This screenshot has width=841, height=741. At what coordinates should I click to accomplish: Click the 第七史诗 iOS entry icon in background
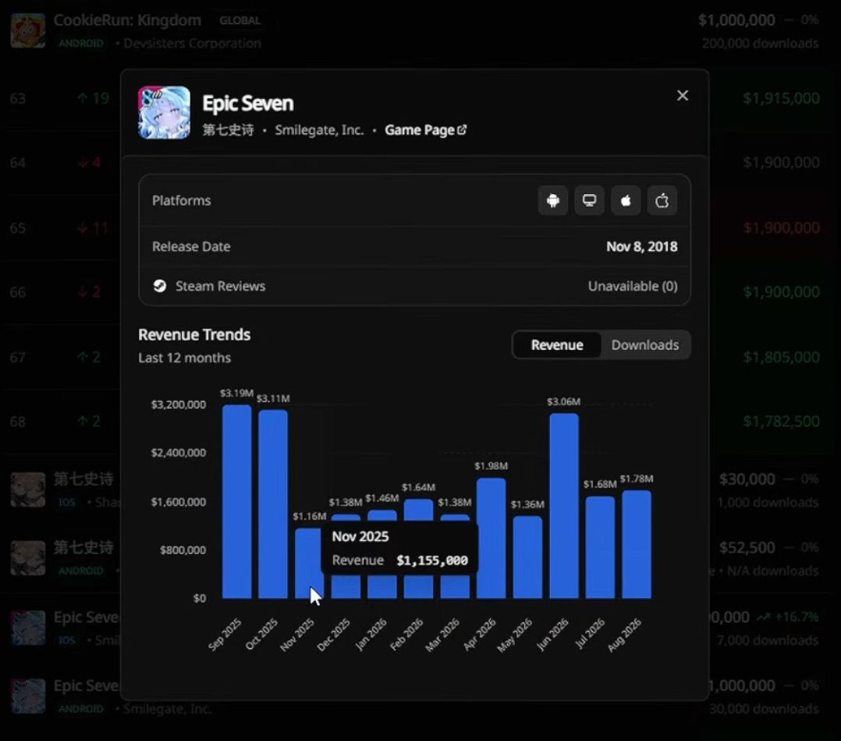[x=28, y=489]
